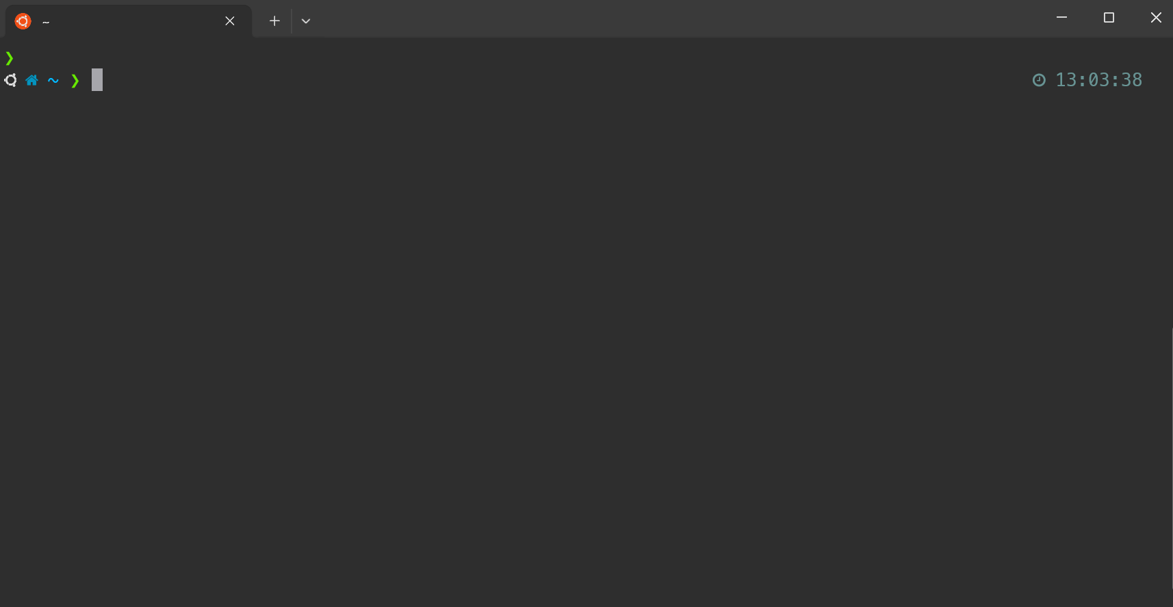Expand the profiles dropdown chevron
The height and width of the screenshot is (607, 1173).
[306, 21]
